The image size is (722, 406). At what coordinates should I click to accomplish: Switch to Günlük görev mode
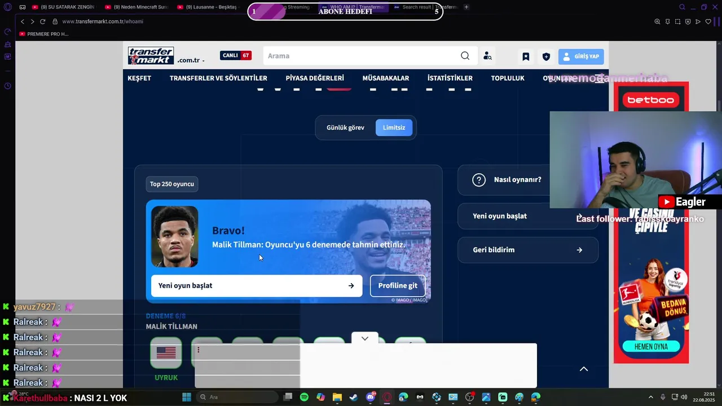345,127
